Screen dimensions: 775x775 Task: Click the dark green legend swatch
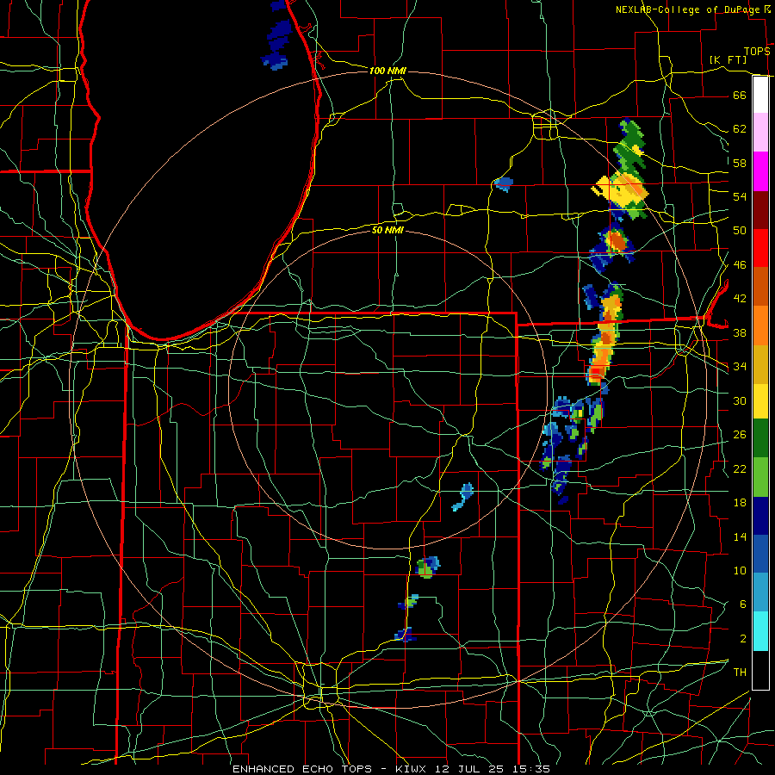760,438
